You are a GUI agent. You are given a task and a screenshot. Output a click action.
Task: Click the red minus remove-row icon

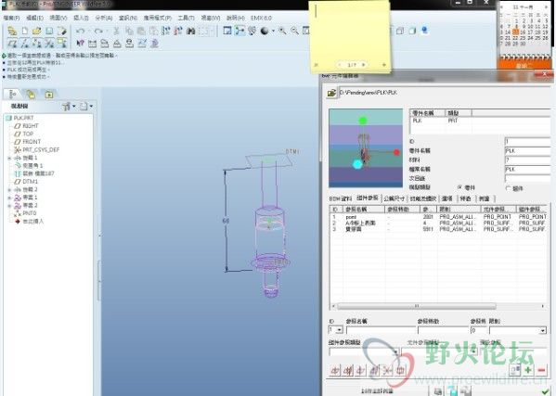click(x=541, y=370)
